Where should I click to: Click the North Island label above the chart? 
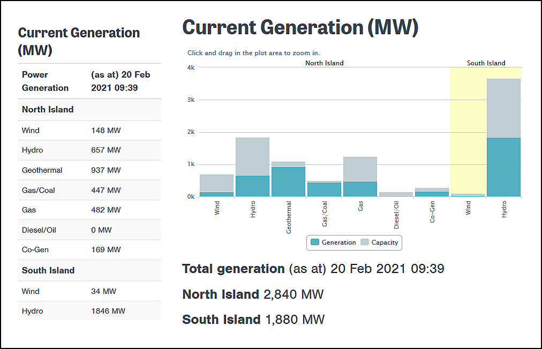point(324,63)
